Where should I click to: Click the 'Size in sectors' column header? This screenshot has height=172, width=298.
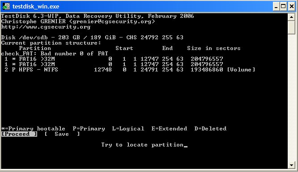tap(214, 48)
